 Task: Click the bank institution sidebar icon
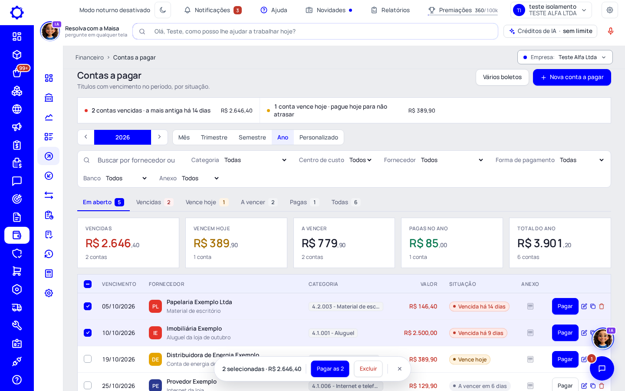pos(49,98)
